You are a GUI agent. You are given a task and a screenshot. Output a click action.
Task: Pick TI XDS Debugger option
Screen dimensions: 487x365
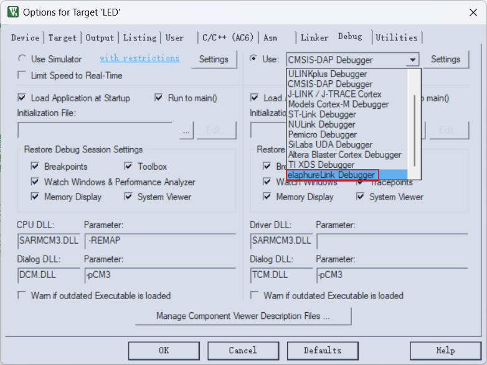pos(348,165)
